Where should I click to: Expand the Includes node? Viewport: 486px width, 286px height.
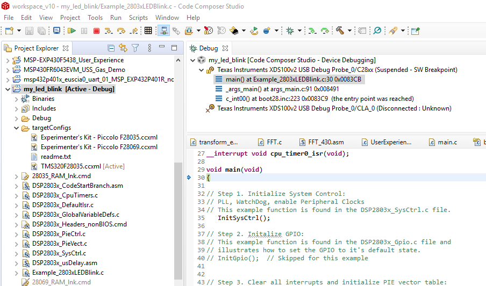(17, 108)
